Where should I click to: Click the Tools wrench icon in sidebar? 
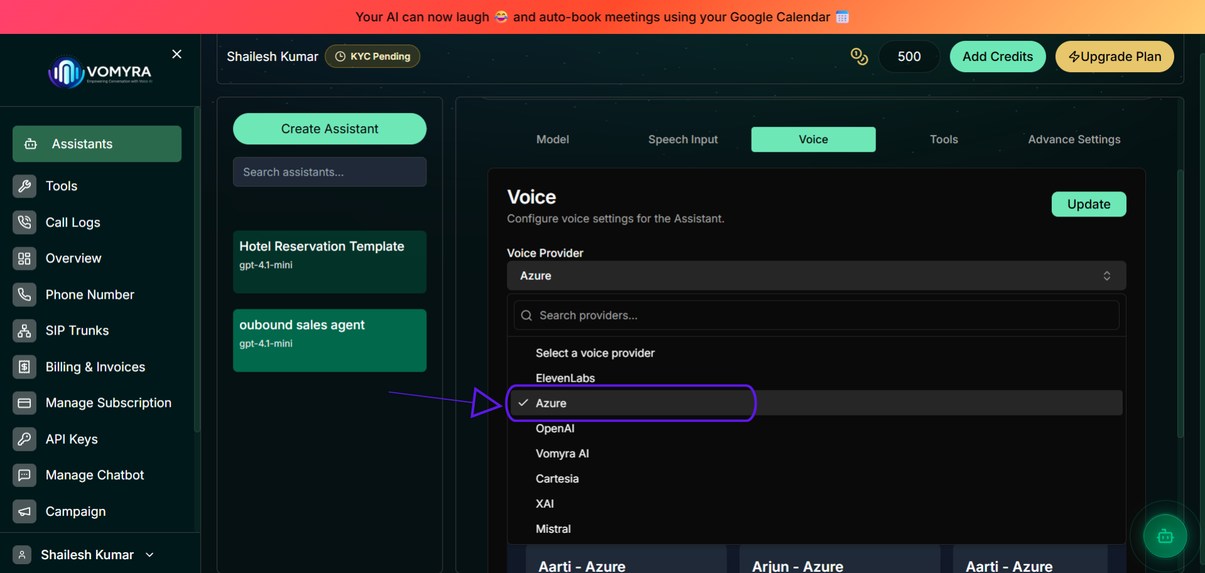tap(24, 186)
